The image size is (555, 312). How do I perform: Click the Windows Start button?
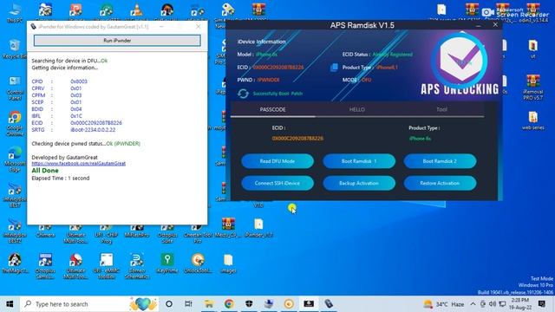pyautogui.click(x=10, y=304)
